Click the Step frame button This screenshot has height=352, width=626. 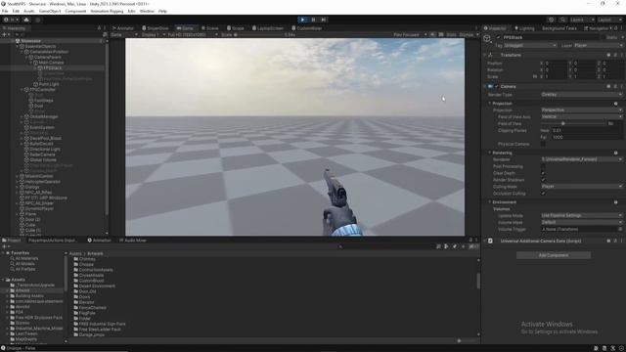(324, 20)
